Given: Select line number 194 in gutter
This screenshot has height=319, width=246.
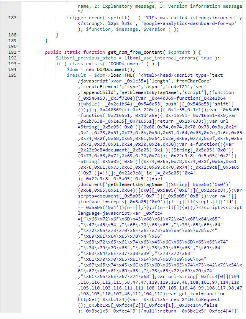Looking at the screenshot, I should [x=12, y=69].
